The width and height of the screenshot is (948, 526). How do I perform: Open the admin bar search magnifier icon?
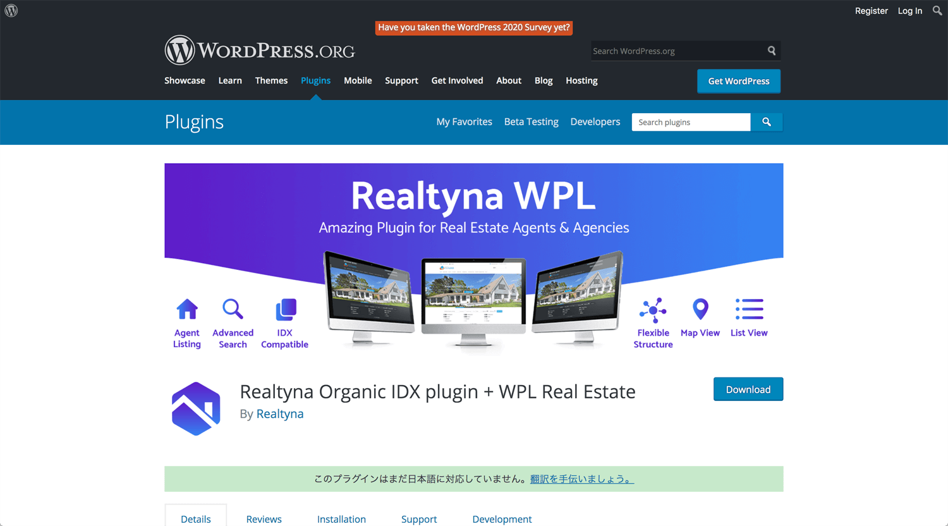point(937,11)
